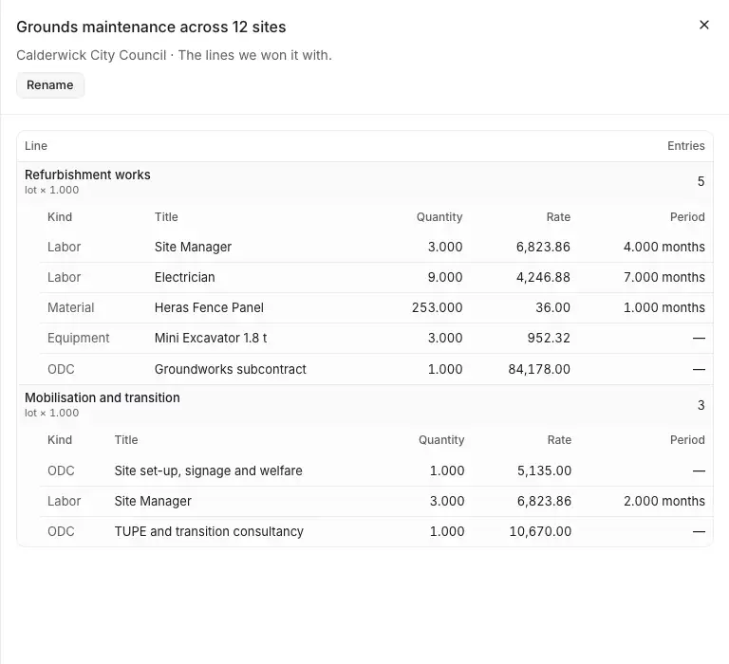Image resolution: width=729 pixels, height=664 pixels.
Task: Click quantity 1.000 for Groundworks subcontract
Action: click(445, 369)
